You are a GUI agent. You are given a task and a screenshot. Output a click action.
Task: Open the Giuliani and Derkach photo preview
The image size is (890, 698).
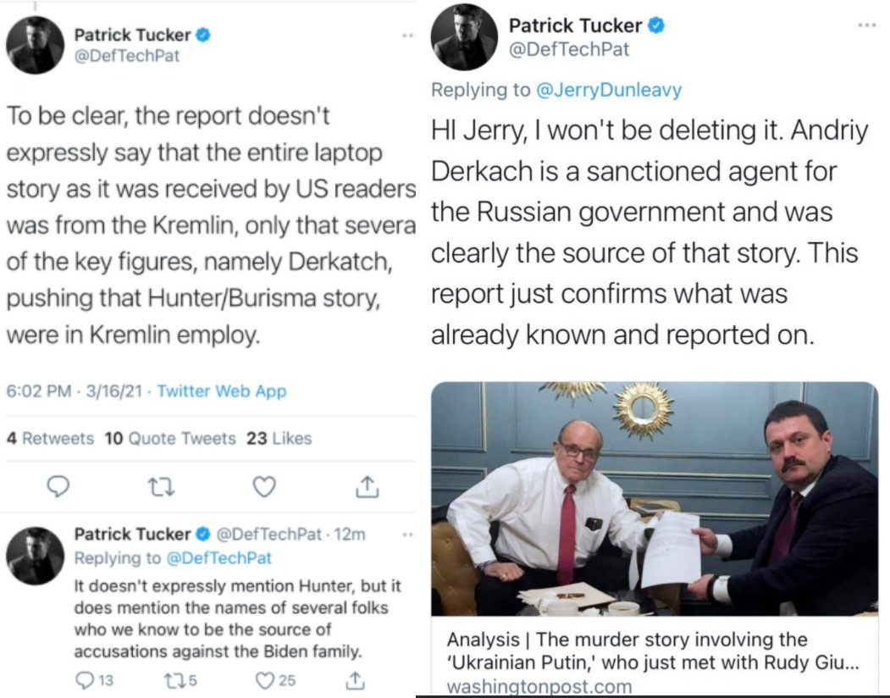(655, 499)
